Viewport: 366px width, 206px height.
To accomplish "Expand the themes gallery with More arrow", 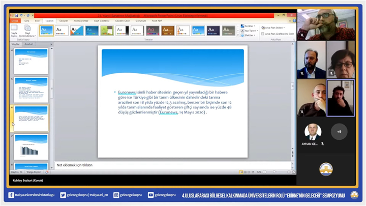I will coord(238,35).
